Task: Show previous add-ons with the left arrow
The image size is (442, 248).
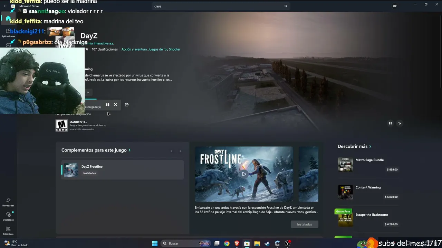Action: click(171, 151)
